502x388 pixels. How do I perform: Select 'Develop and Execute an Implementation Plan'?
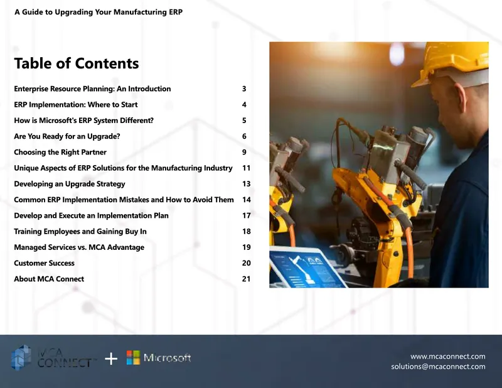[x=91, y=215]
